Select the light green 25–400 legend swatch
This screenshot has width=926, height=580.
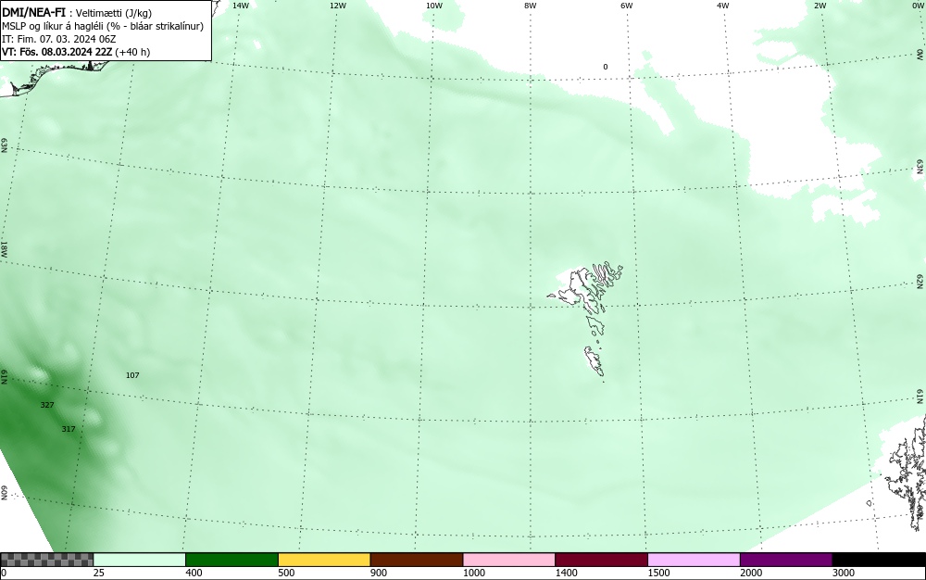pyautogui.click(x=140, y=560)
